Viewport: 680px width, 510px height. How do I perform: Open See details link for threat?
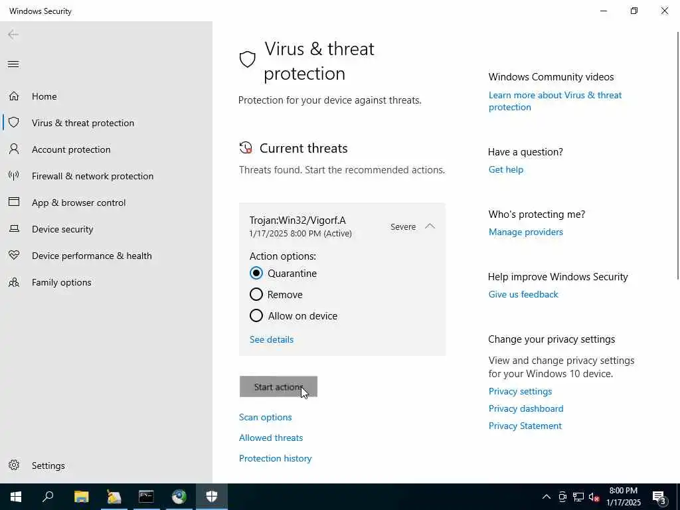[x=272, y=339]
